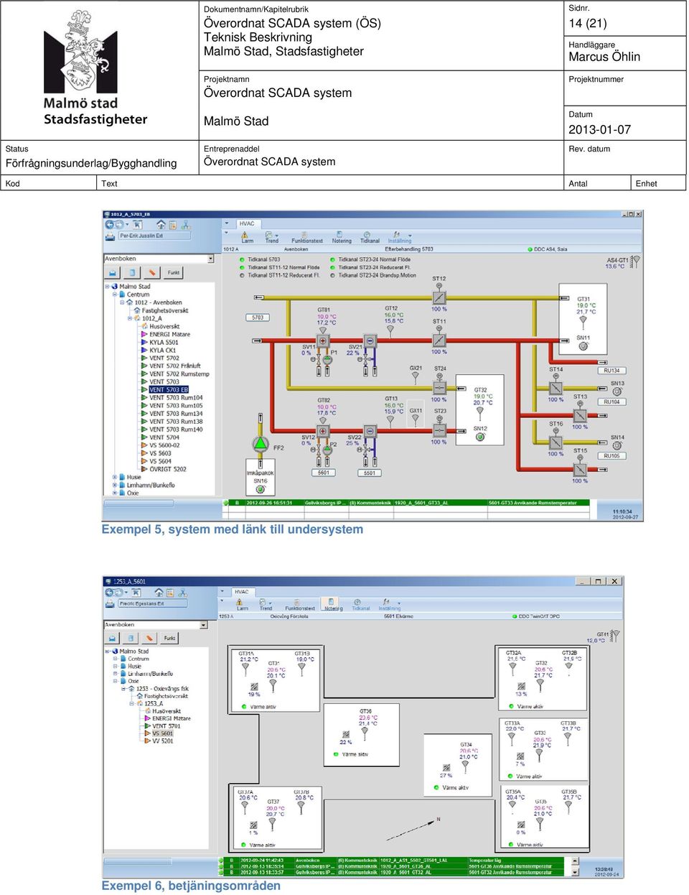Open the 5501 link box under SV22
The height and width of the screenshot is (895, 689).
coord(369,473)
